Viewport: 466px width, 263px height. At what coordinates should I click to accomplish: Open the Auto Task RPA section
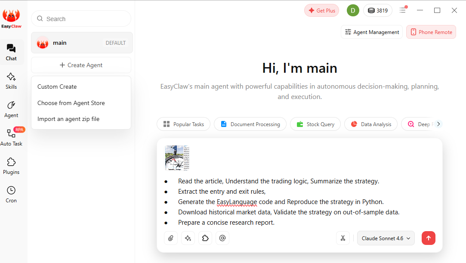coord(11,137)
